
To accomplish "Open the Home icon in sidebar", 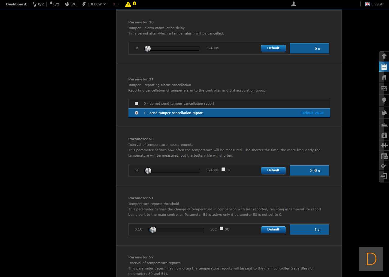I will point(384,77).
